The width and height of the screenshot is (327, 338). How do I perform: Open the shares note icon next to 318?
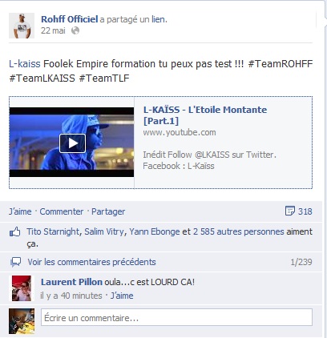coord(290,211)
